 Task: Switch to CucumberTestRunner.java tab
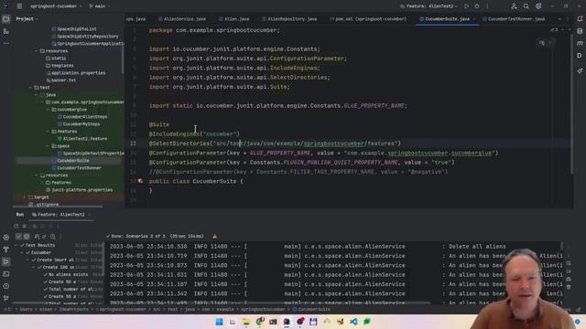pos(514,19)
